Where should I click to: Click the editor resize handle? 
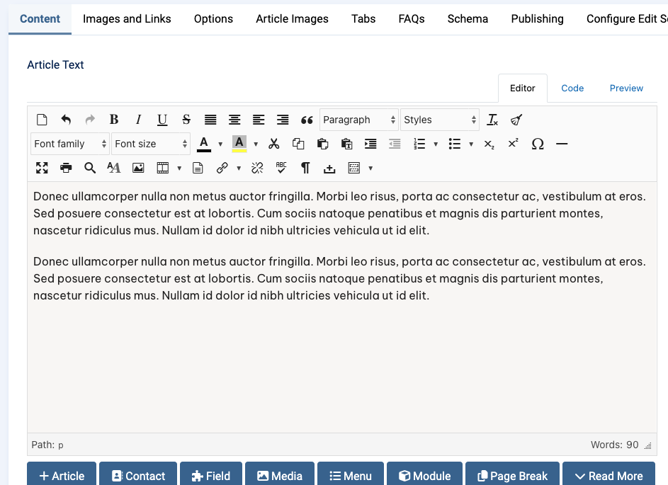[x=647, y=446]
